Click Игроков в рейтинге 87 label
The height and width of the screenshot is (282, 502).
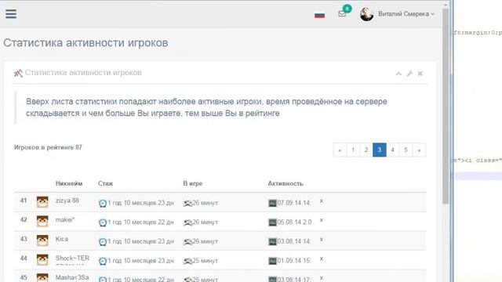(48, 147)
